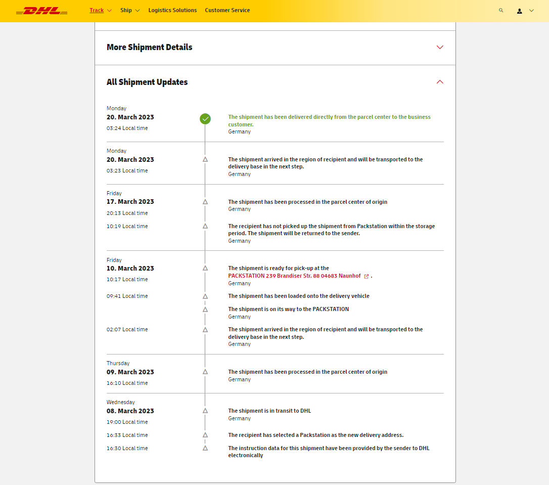Click the external link icon beside Packstation address
This screenshot has width=549, height=485.
point(367,276)
